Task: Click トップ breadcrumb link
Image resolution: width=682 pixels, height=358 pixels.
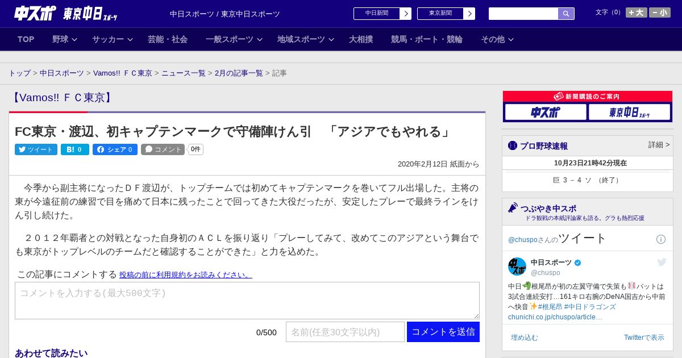Action: (x=20, y=73)
